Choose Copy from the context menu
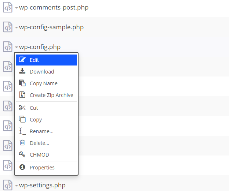Screen dimensions: 229x191 [36, 120]
